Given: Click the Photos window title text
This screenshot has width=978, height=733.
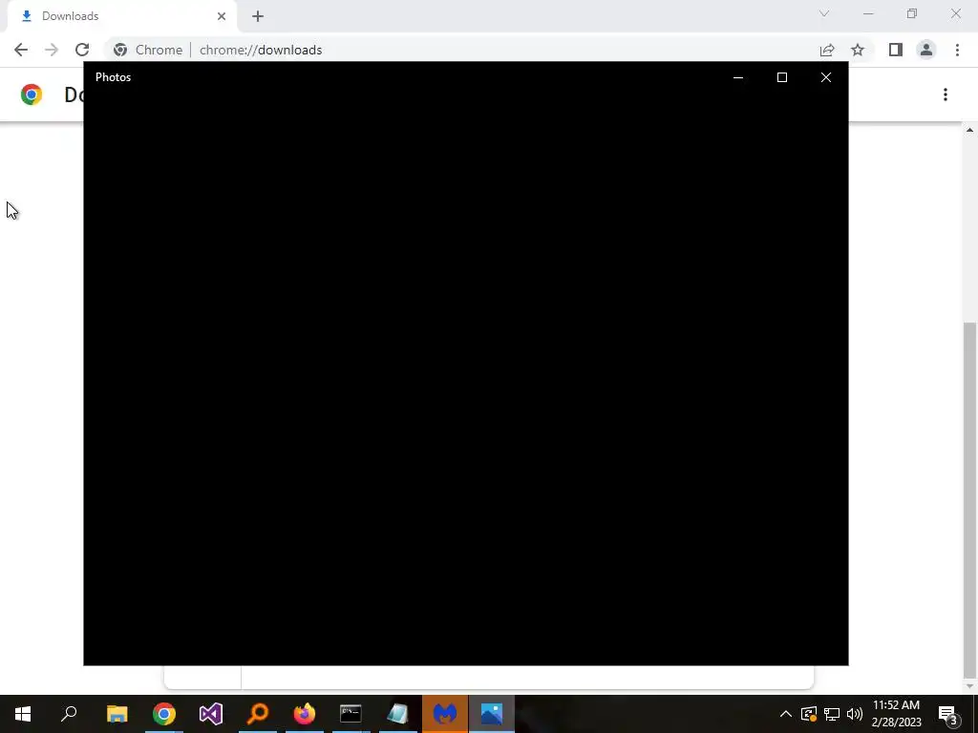Looking at the screenshot, I should 113,77.
